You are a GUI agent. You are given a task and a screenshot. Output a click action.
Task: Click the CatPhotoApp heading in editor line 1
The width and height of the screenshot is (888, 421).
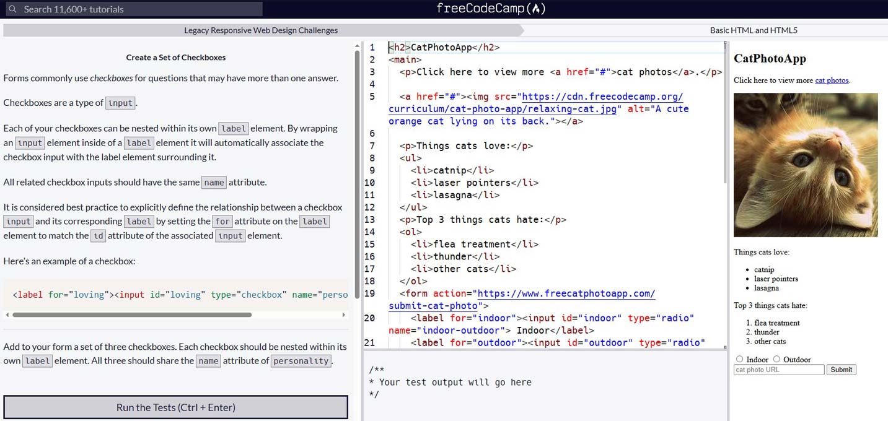[x=444, y=47]
